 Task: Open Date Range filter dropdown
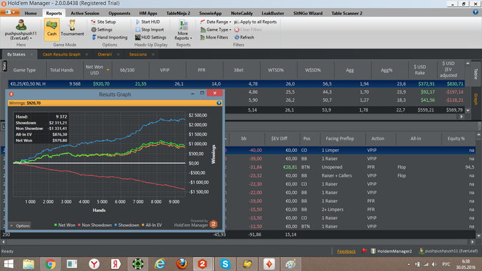click(x=216, y=22)
